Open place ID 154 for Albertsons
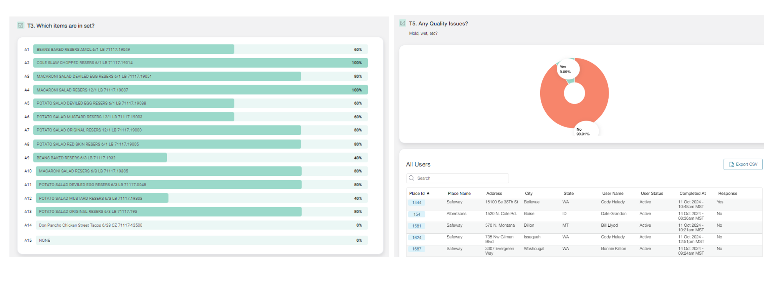Screen dimensions: 773x287 pyautogui.click(x=416, y=214)
